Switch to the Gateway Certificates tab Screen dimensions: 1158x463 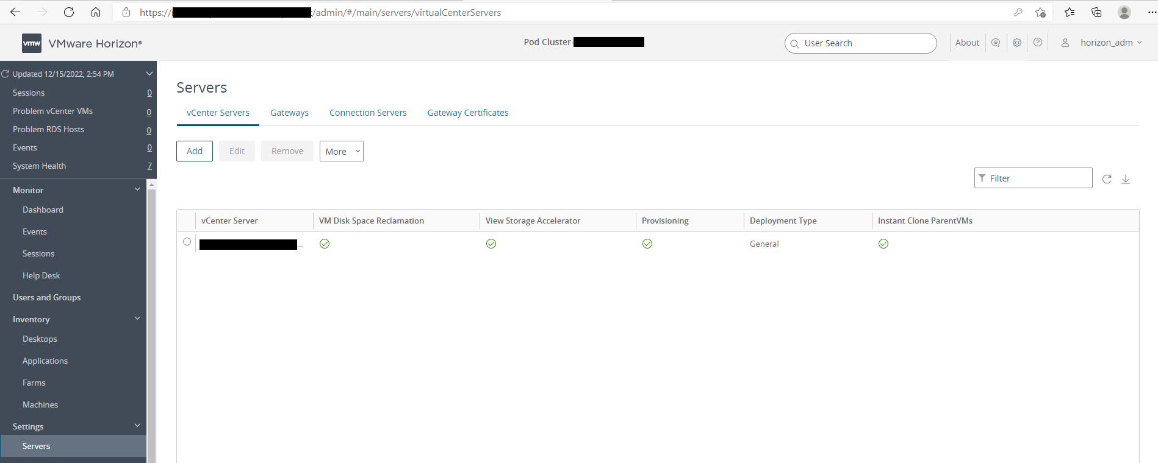tap(468, 113)
